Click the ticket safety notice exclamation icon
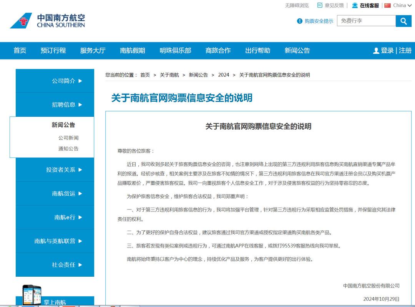Image resolution: width=415 pixels, height=307 pixels. click(300, 21)
